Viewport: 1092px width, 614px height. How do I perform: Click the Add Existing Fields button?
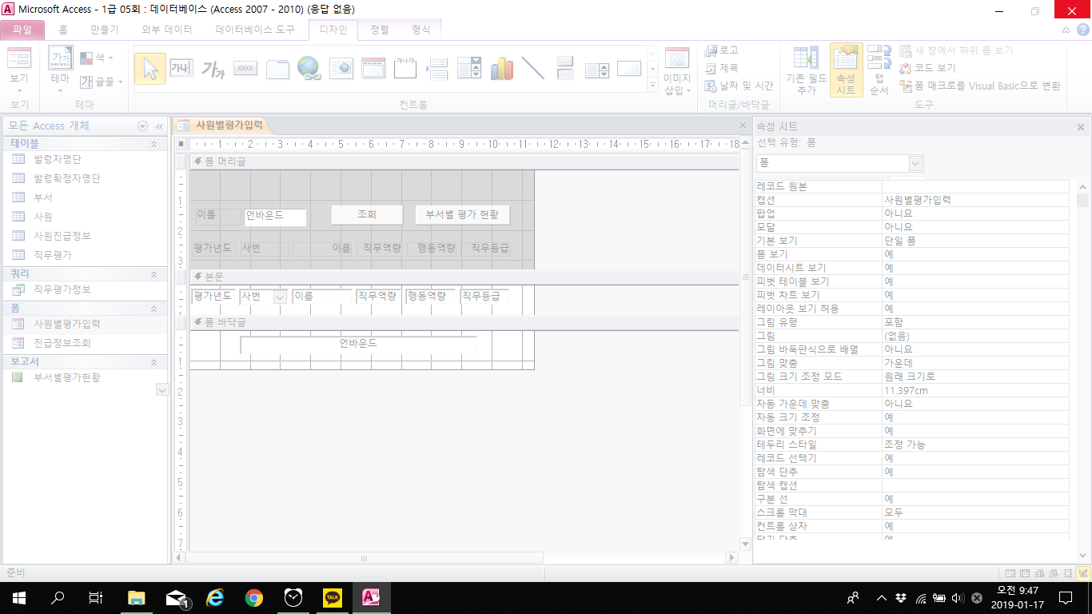coord(806,70)
